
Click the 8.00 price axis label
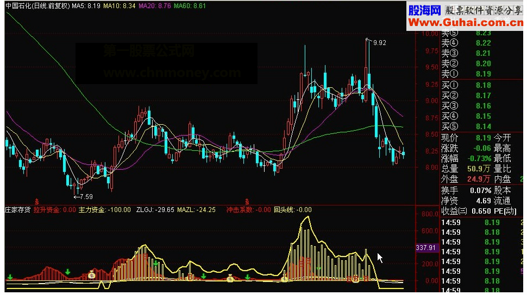431,168
